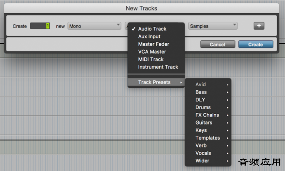Open the Mono format dropdown
This screenshot has height=171, width=285.
(x=94, y=26)
